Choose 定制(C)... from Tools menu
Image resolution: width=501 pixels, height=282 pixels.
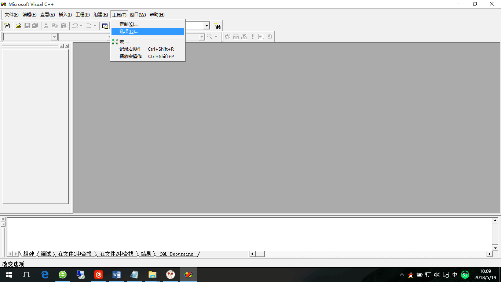point(148,24)
